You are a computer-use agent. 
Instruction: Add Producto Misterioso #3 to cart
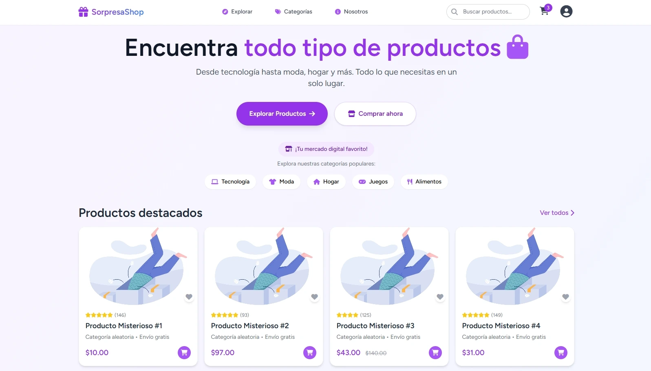pyautogui.click(x=435, y=353)
